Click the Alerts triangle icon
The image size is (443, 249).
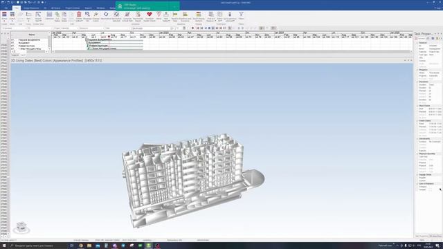click(159, 17)
